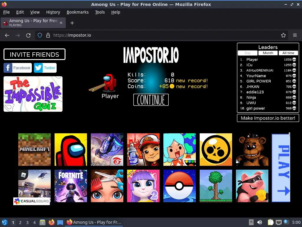Viewport: 302px width, 227px height.
Task: Open The Impossible Quiz banner
Action: coord(33,94)
